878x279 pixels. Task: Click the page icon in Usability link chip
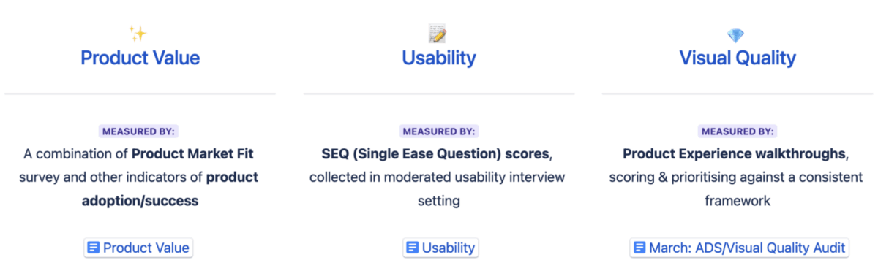click(x=413, y=248)
